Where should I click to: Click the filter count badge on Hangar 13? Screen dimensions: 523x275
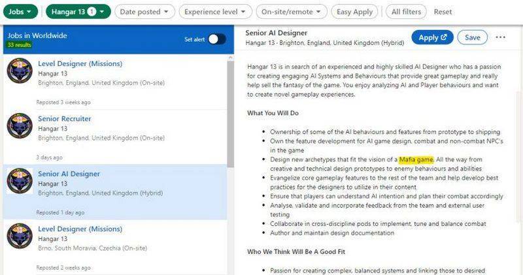tap(92, 12)
